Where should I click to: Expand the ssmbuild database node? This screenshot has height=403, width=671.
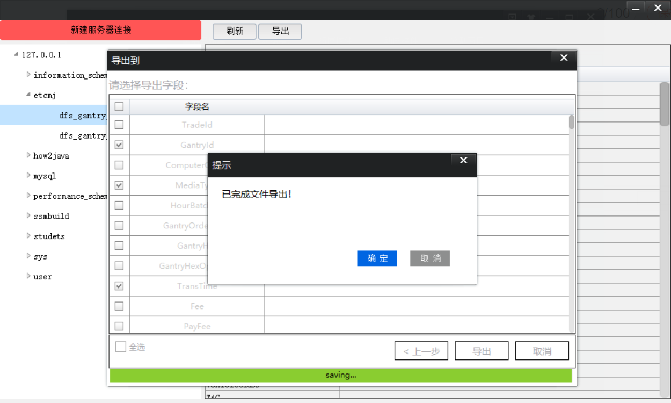(x=28, y=215)
